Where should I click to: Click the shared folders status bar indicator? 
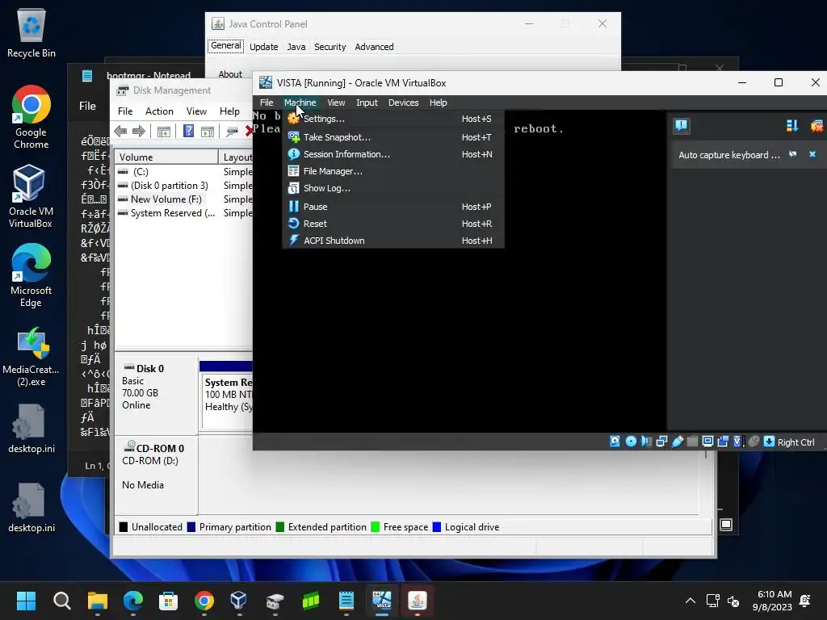click(x=692, y=442)
